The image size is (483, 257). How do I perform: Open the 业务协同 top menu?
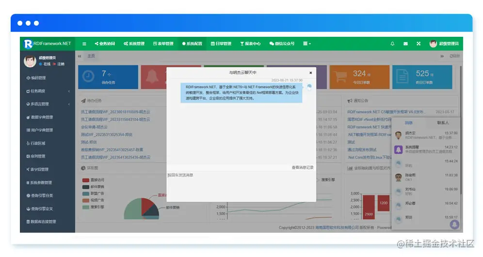click(x=105, y=44)
